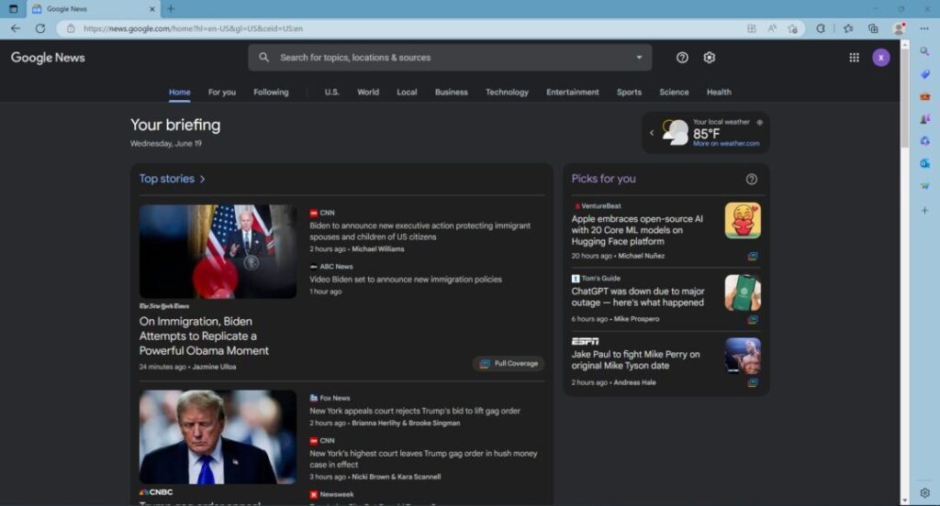Open the Technology news section
This screenshot has width=940, height=506.
click(507, 93)
